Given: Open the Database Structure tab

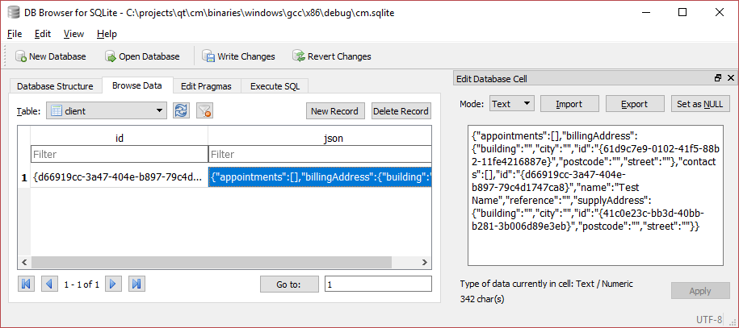Looking at the screenshot, I should (x=56, y=86).
